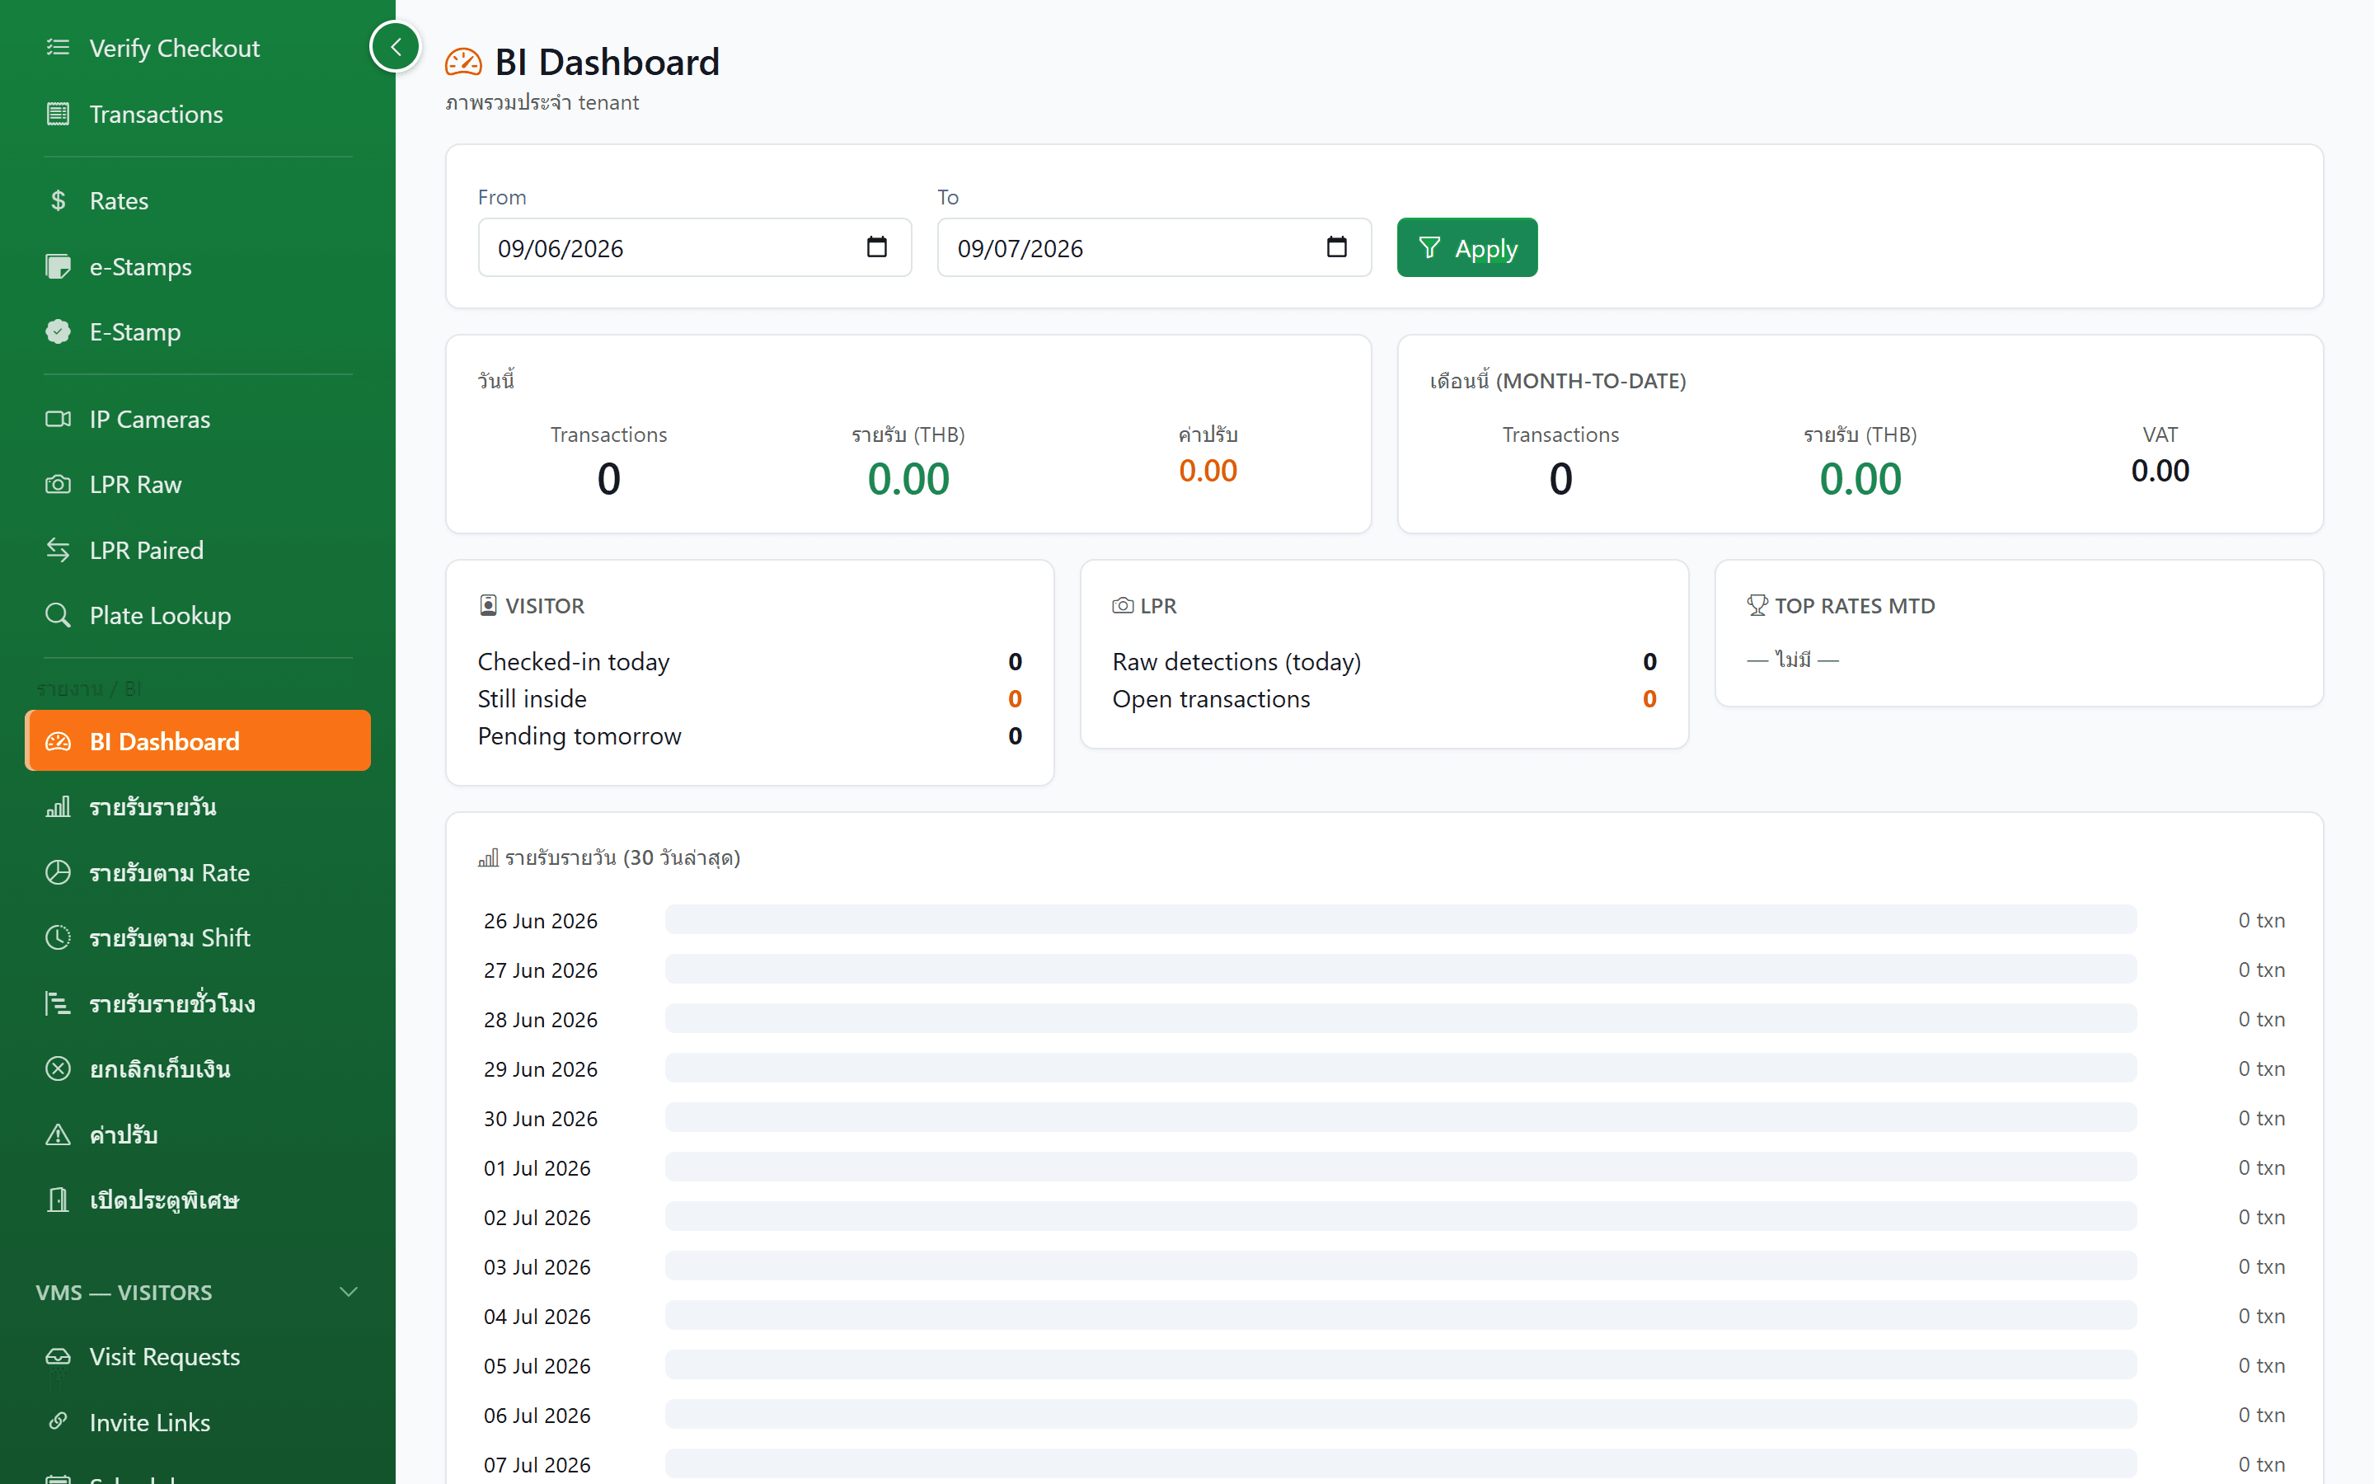Click the Visit Requests inbox icon

(x=58, y=1356)
